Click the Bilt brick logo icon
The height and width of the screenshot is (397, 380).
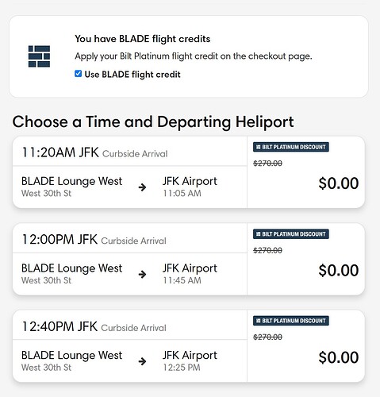pyautogui.click(x=39, y=56)
